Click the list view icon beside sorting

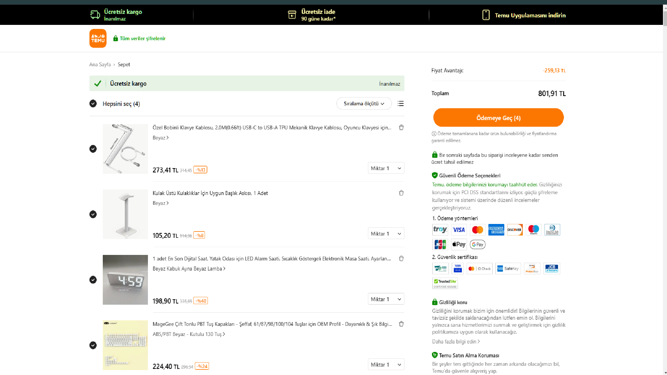click(401, 104)
